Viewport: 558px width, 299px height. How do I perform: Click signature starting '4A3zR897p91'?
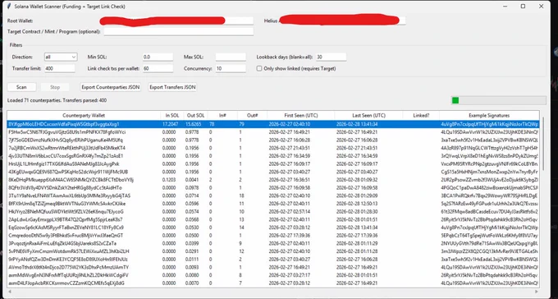[x=489, y=148]
